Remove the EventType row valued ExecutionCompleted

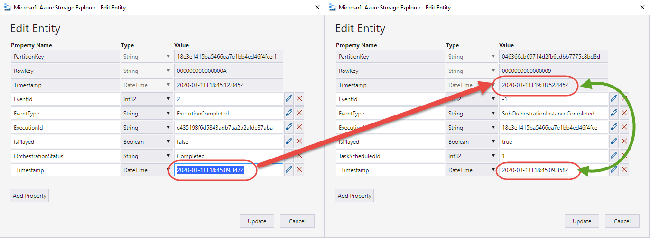(299, 113)
